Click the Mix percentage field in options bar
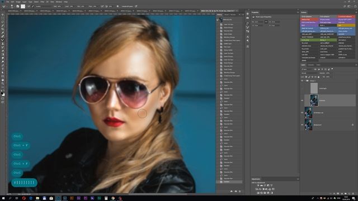 [x=82, y=6]
